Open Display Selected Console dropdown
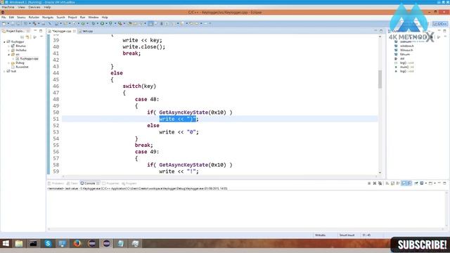This screenshot has height=253, width=450. pos(426,183)
